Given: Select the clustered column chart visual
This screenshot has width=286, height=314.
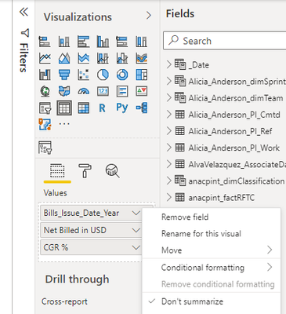Looking at the screenshot, I should (103, 42).
